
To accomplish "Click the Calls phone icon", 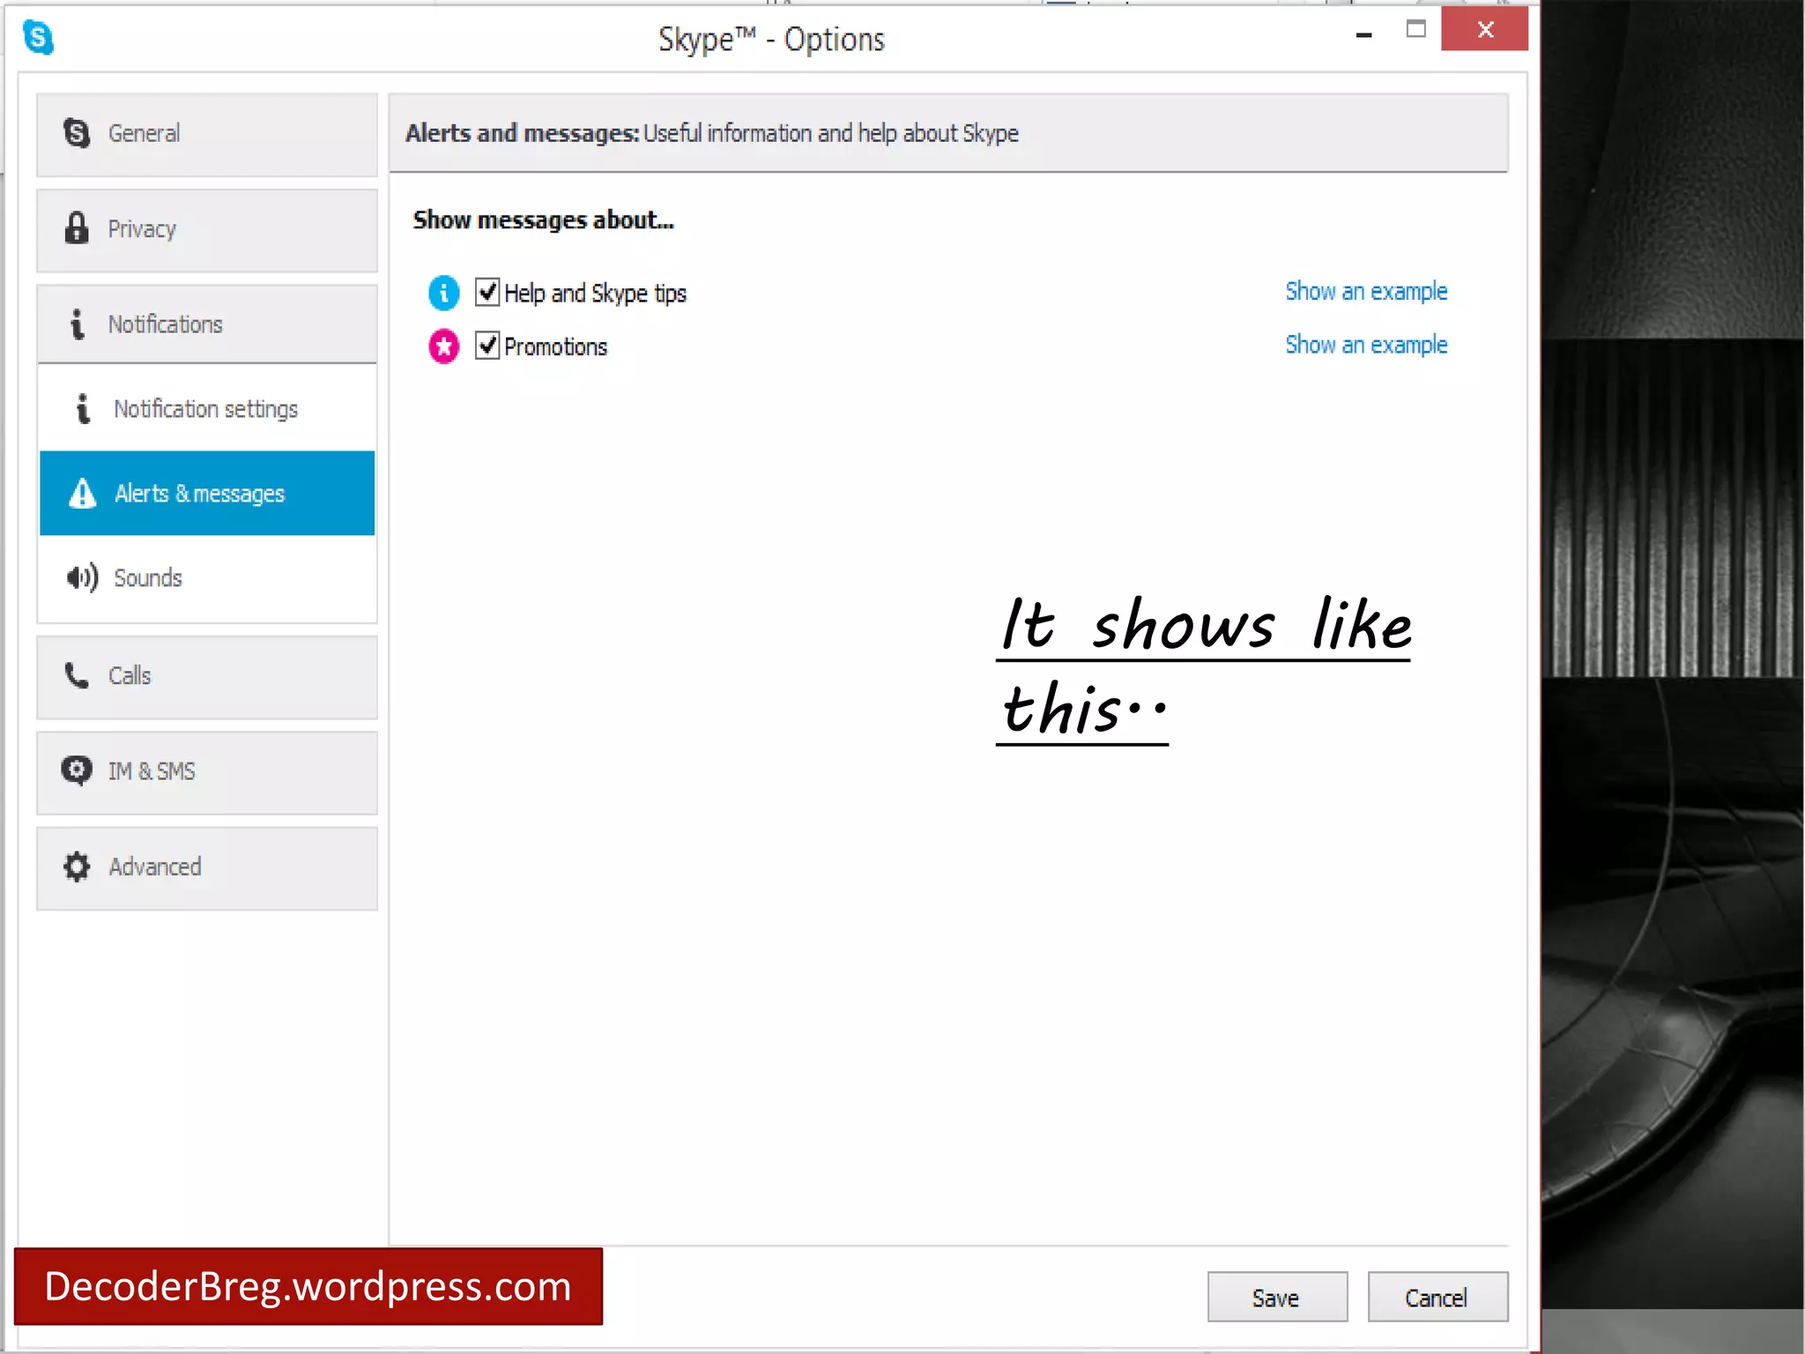I will tap(77, 675).
